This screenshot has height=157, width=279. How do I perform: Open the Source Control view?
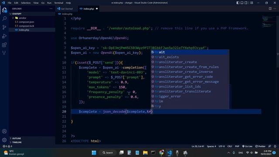pyautogui.click(x=4, y=27)
